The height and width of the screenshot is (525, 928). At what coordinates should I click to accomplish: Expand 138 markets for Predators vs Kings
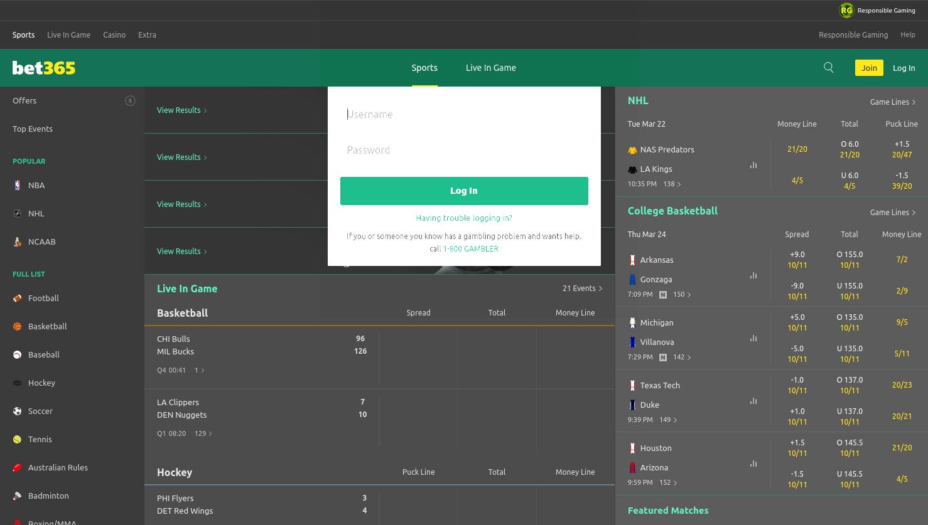[x=672, y=184]
